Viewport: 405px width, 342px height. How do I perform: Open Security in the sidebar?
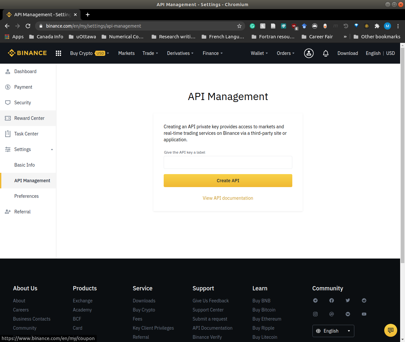(28, 103)
